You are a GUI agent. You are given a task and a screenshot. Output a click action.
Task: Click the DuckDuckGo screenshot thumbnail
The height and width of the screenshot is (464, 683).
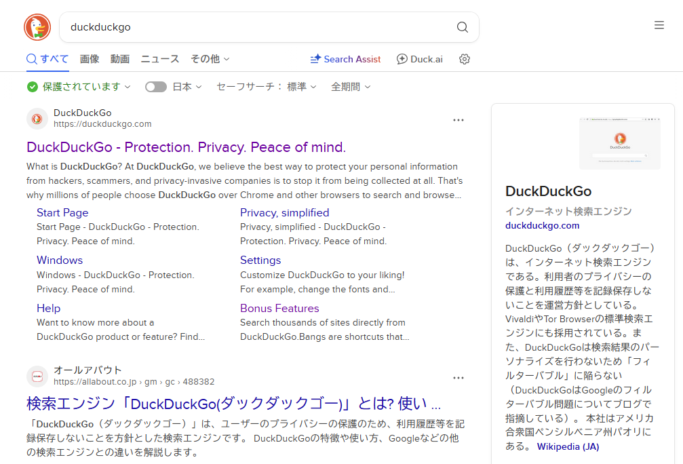click(619, 143)
